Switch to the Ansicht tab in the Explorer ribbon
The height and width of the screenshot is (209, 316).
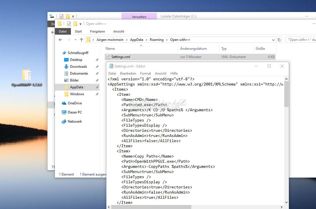pos(118,31)
